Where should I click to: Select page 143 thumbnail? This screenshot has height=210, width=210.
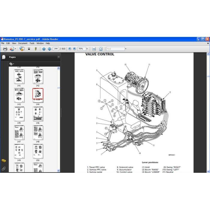tap(19, 95)
